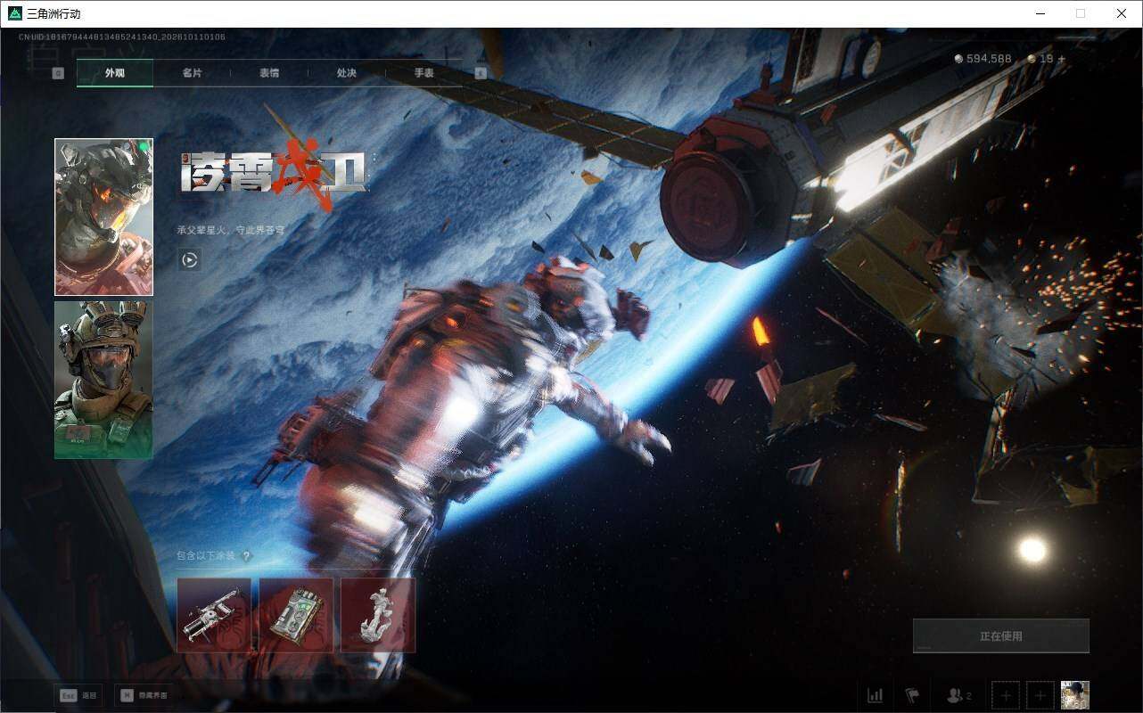Click the 承父辈星火，守此界苍穹 description text
Screen dimensions: 1143x713
pyautogui.click(x=231, y=230)
